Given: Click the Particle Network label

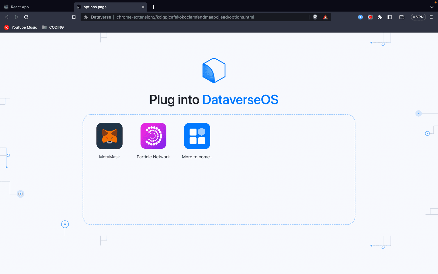Looking at the screenshot, I should point(153,157).
